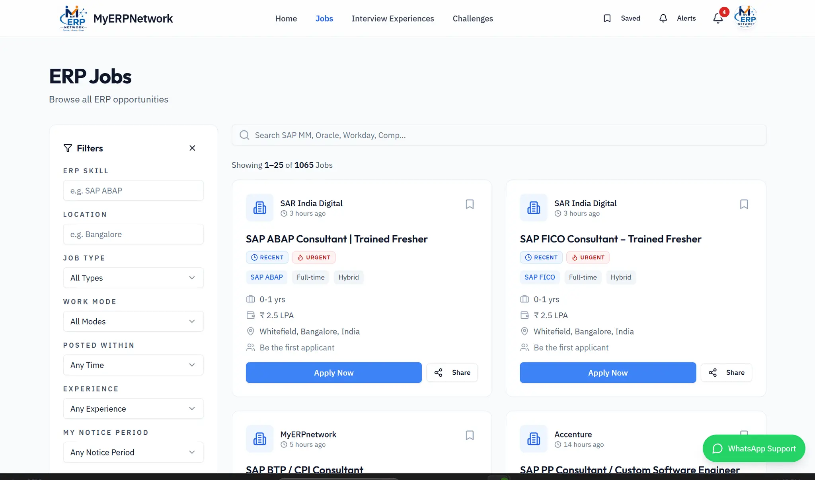Share the SAP FICO Consultant job
815x480 pixels.
tap(726, 373)
